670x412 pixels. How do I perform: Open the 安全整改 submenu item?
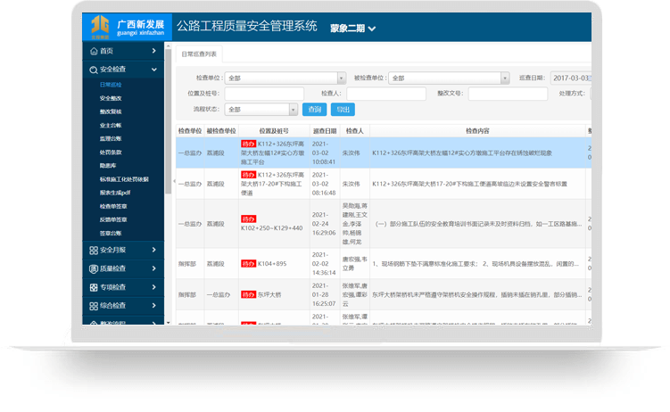point(111,98)
